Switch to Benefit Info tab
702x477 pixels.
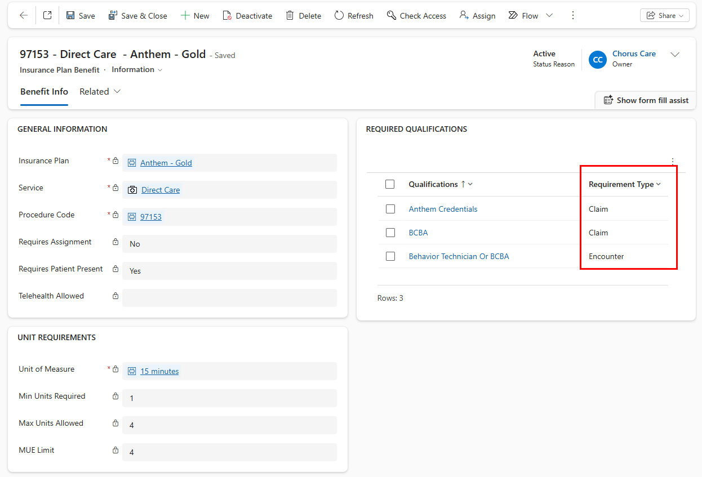click(44, 92)
